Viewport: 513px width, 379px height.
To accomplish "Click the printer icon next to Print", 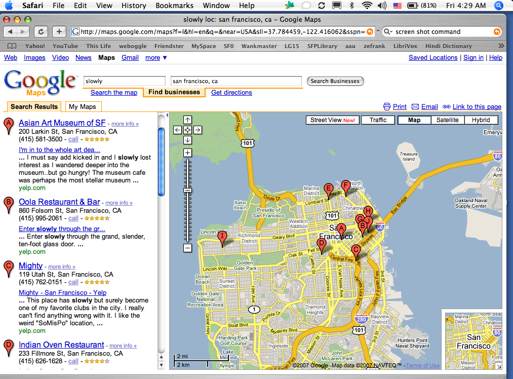I will coord(387,107).
